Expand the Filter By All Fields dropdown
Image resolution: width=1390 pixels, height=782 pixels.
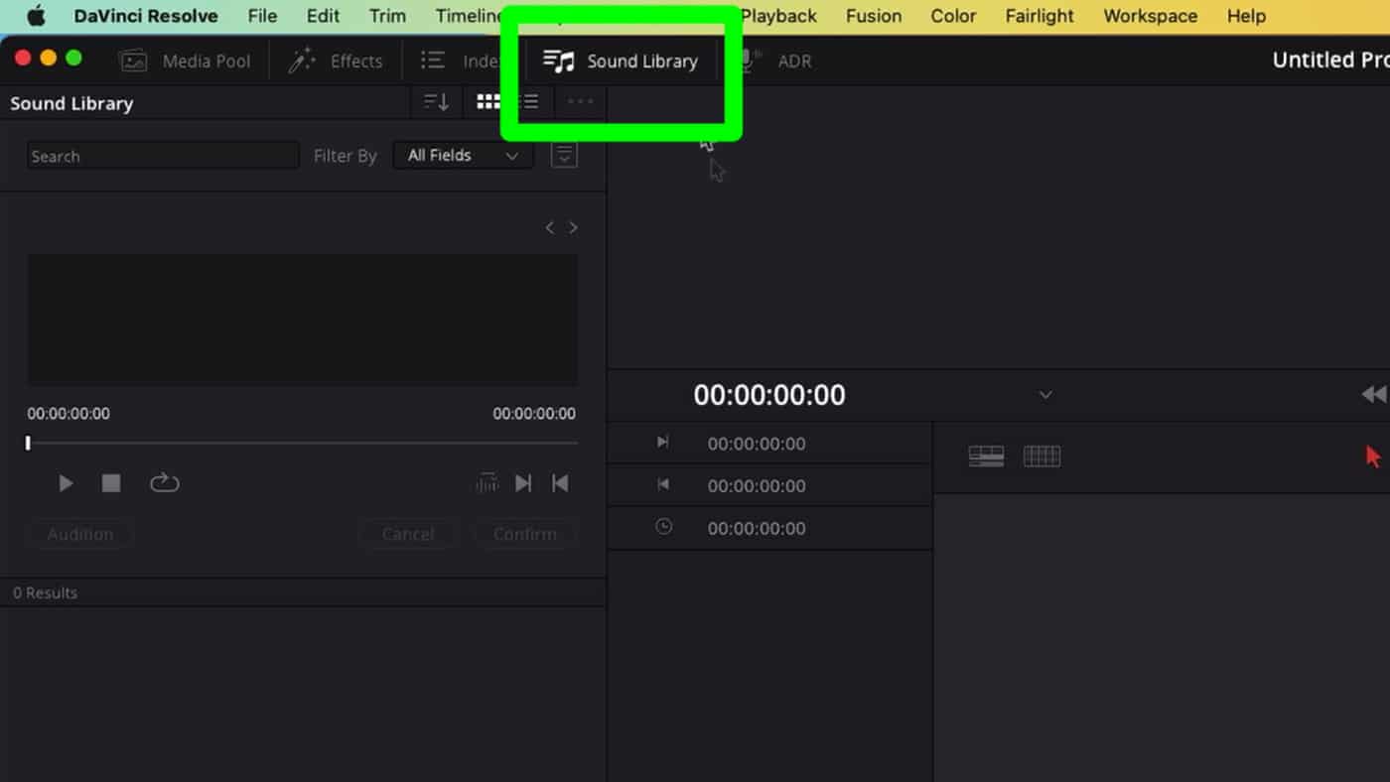point(463,156)
